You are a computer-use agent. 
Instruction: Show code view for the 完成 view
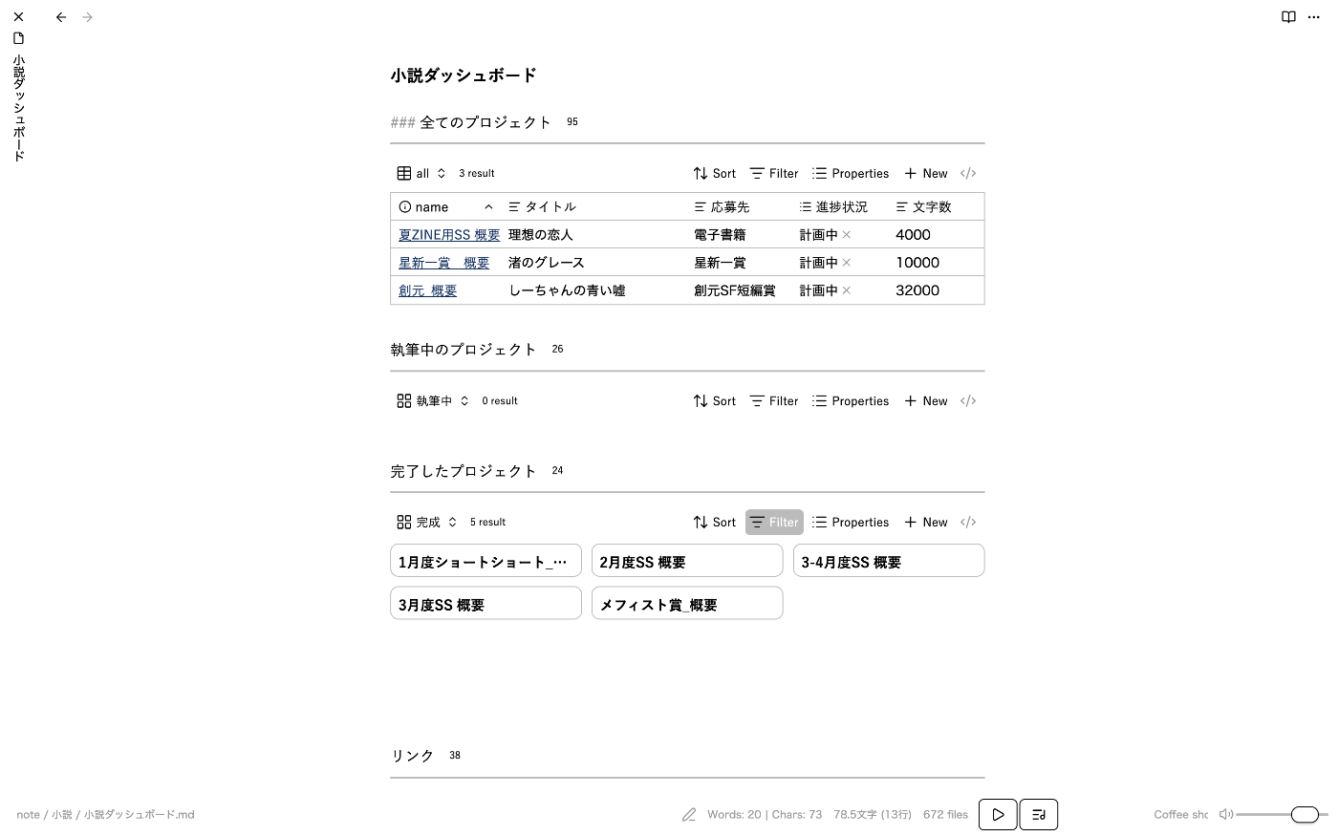(x=968, y=522)
